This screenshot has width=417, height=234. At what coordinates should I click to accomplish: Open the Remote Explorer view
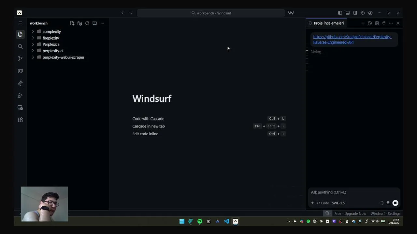[x=20, y=108]
